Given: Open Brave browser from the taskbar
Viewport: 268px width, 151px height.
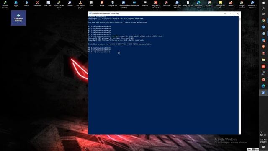Looking at the screenshot, I should [x=263, y=47].
